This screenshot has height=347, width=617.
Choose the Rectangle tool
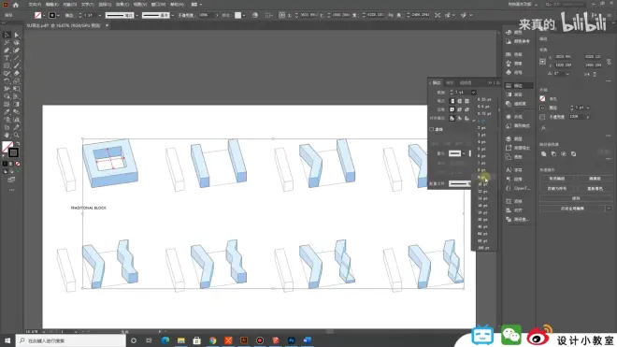click(7, 65)
